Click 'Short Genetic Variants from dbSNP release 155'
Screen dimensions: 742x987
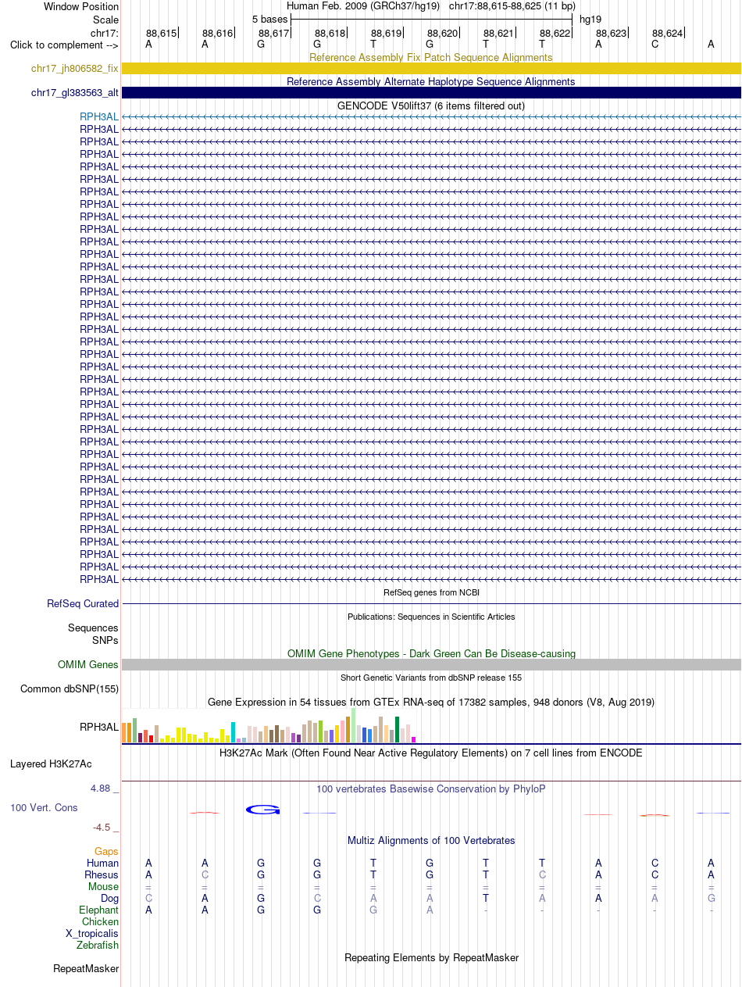pos(431,678)
